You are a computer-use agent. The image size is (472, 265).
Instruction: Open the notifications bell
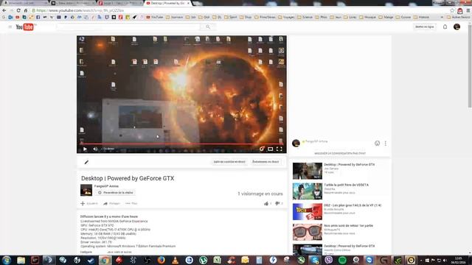445,26
